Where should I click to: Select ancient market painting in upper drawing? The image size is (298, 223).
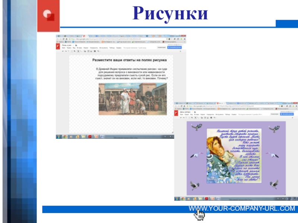point(133,99)
